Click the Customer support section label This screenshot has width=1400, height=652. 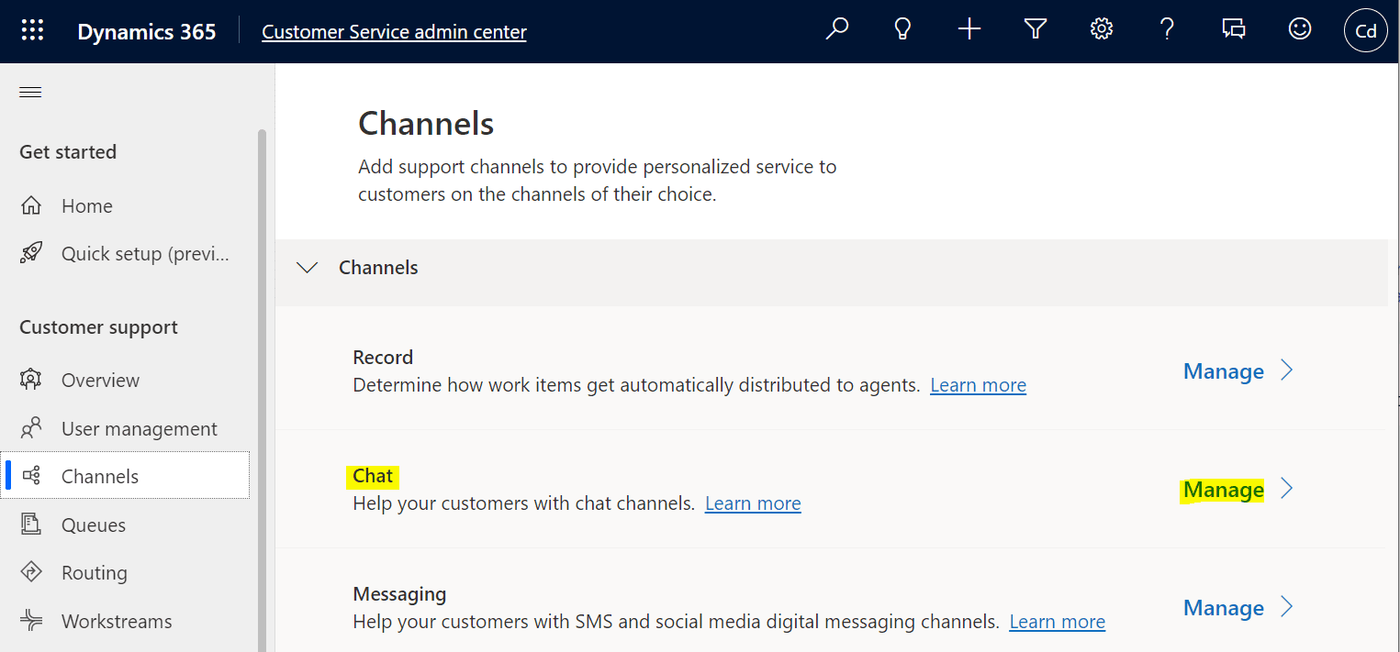tap(98, 327)
